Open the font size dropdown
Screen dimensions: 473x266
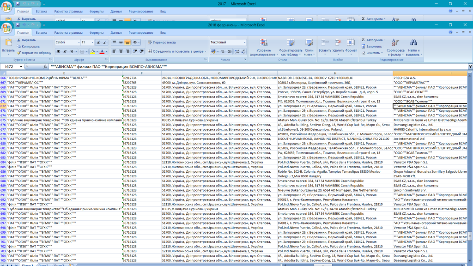click(x=91, y=42)
